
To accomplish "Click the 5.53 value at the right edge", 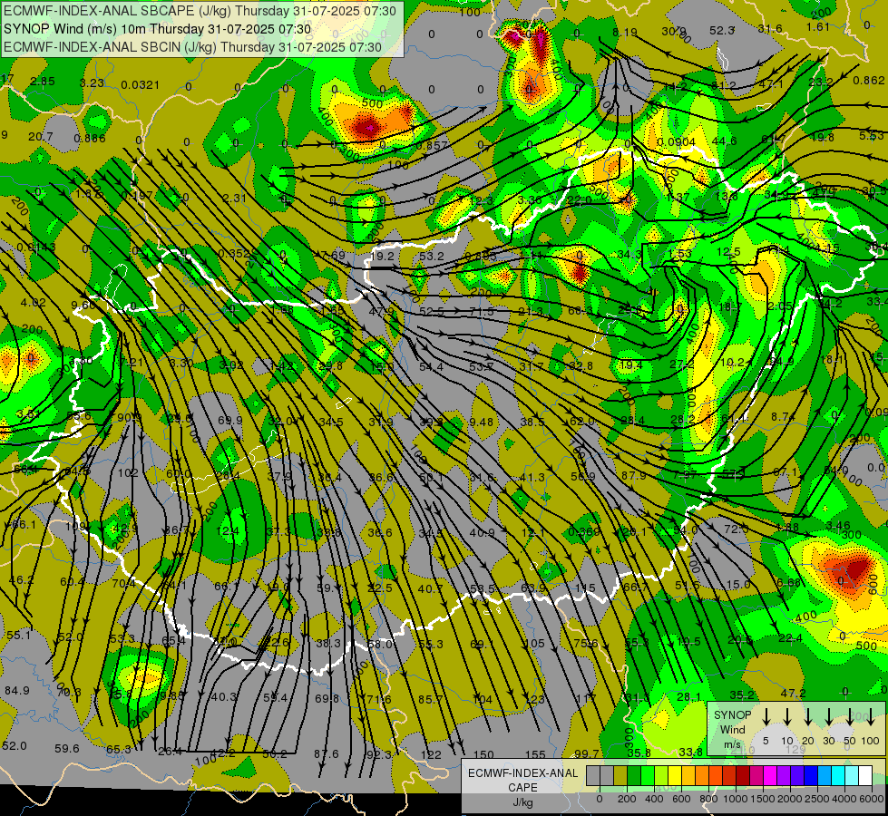I will click(x=872, y=135).
